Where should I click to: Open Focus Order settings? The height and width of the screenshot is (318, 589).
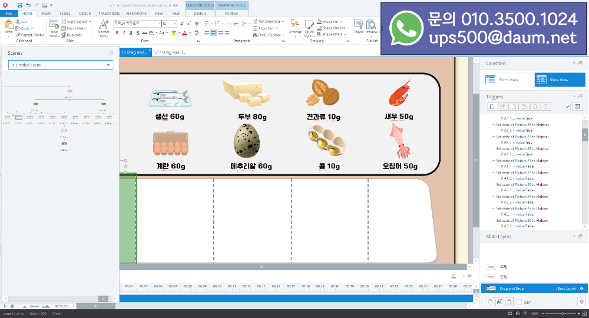click(x=74, y=28)
